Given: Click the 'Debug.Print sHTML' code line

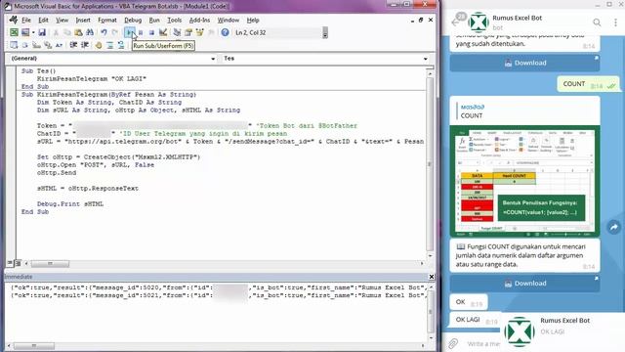Looking at the screenshot, I should pyautogui.click(x=70, y=204).
